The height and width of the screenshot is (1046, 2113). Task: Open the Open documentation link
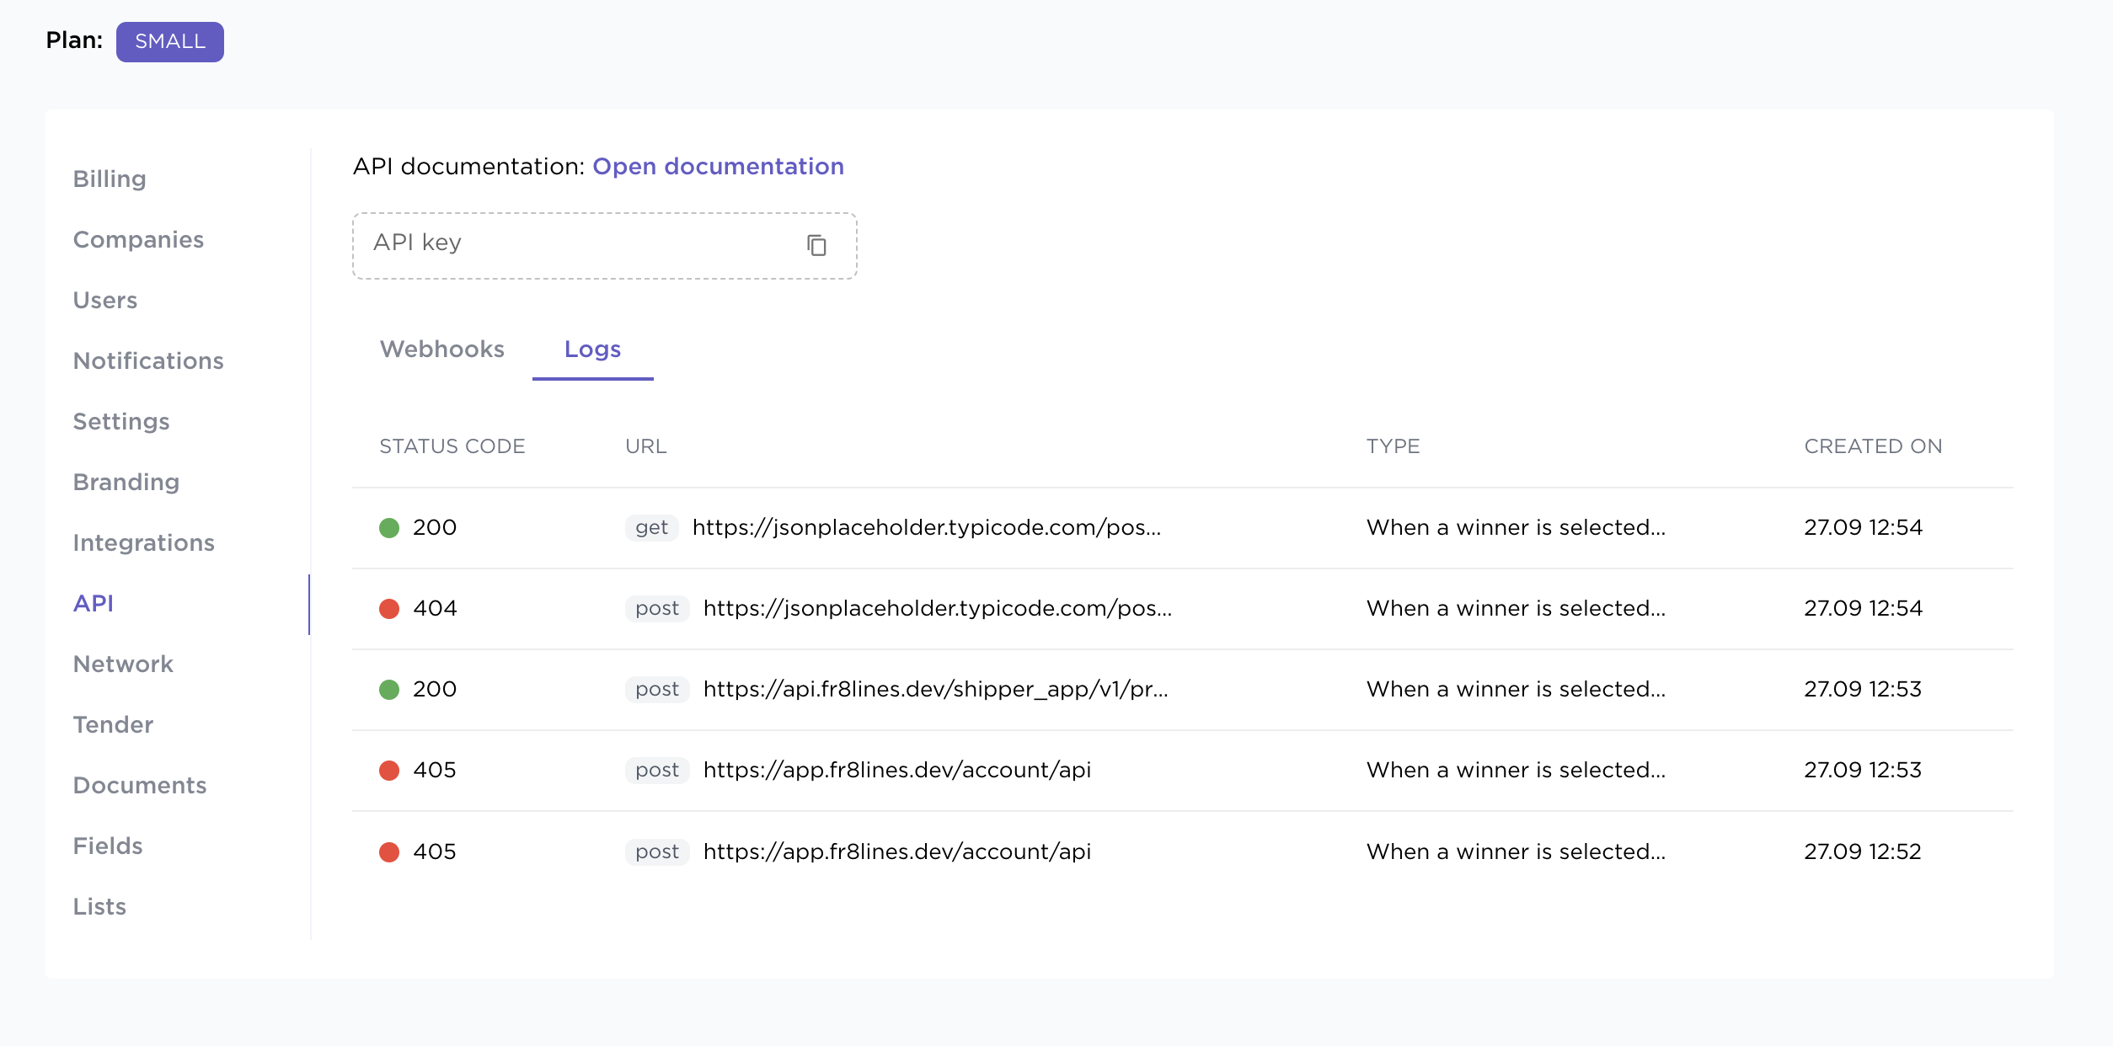(x=718, y=166)
